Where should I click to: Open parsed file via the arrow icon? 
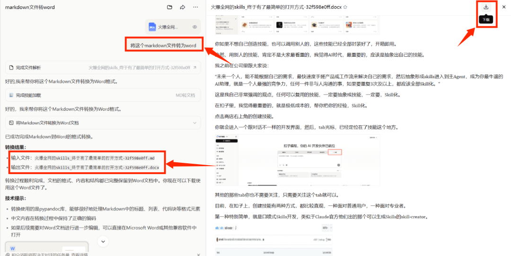[195, 68]
